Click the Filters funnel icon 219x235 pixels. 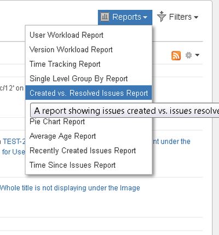162,16
